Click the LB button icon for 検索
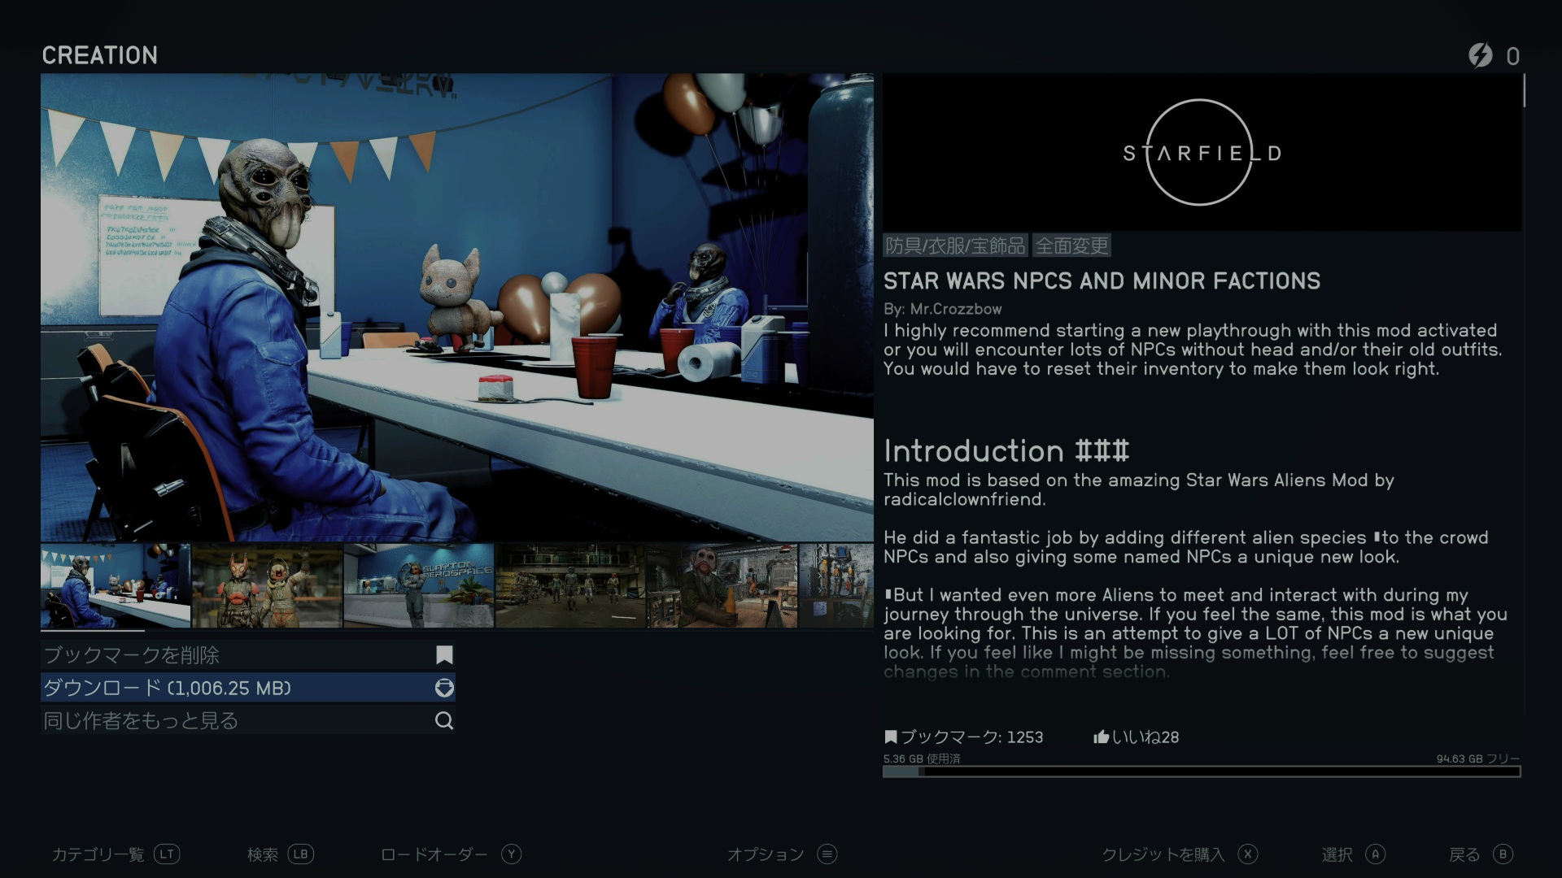1562x878 pixels. pos(300,854)
